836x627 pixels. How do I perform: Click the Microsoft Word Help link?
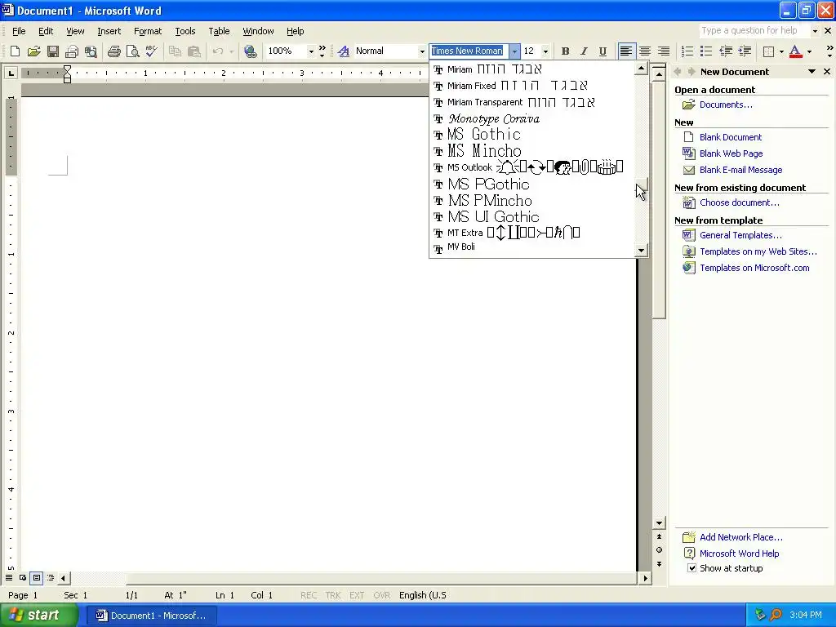pos(739,554)
